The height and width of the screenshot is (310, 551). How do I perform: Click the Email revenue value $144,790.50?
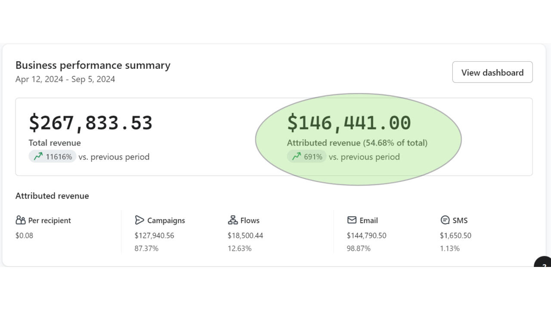click(x=366, y=236)
